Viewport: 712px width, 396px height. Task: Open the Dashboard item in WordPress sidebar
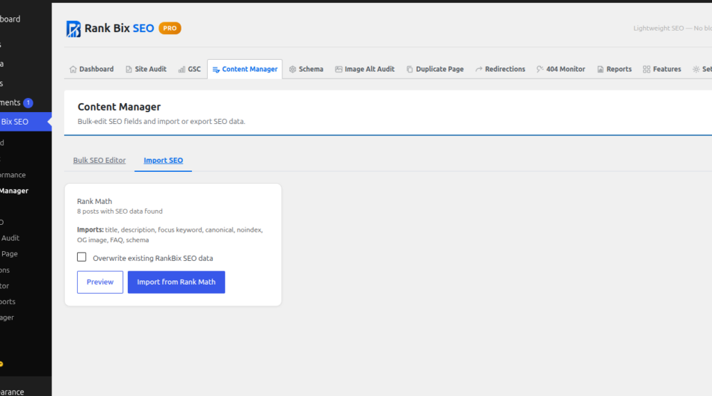[10, 19]
